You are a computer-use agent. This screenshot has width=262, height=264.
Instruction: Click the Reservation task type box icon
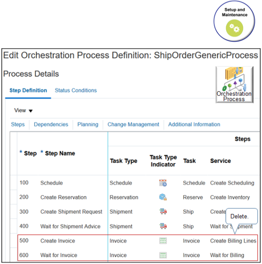pyautogui.click(x=163, y=197)
